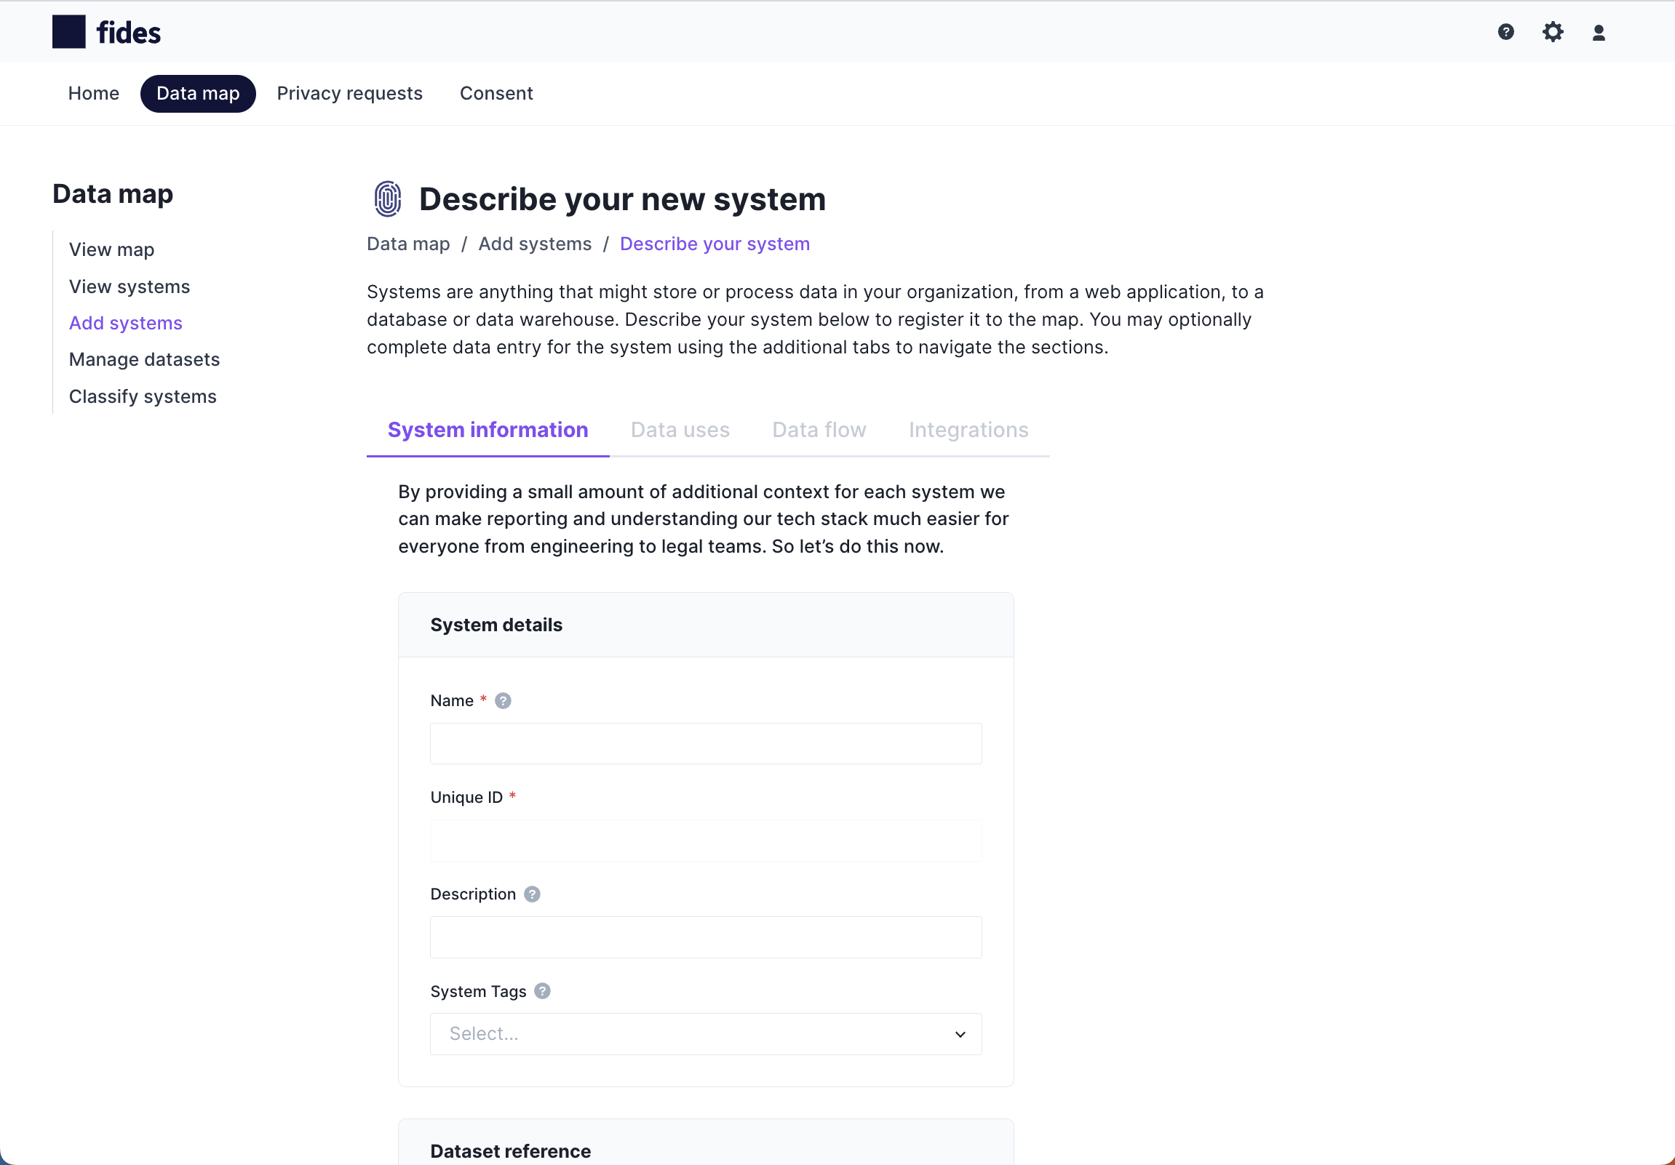Screen dimensions: 1675x1165
Task: Click the help tooltip icon next to System Tags
Action: point(542,990)
